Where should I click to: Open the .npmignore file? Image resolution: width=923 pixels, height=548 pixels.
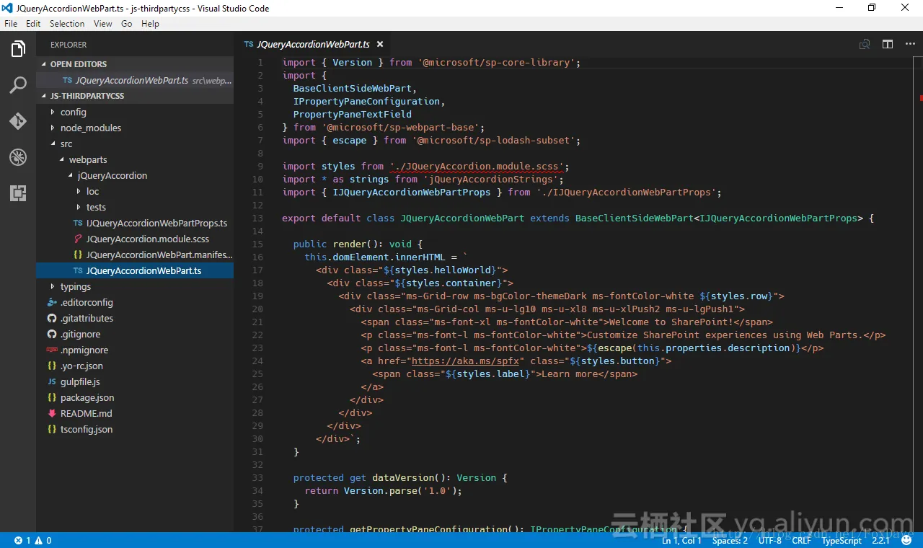click(135, 350)
